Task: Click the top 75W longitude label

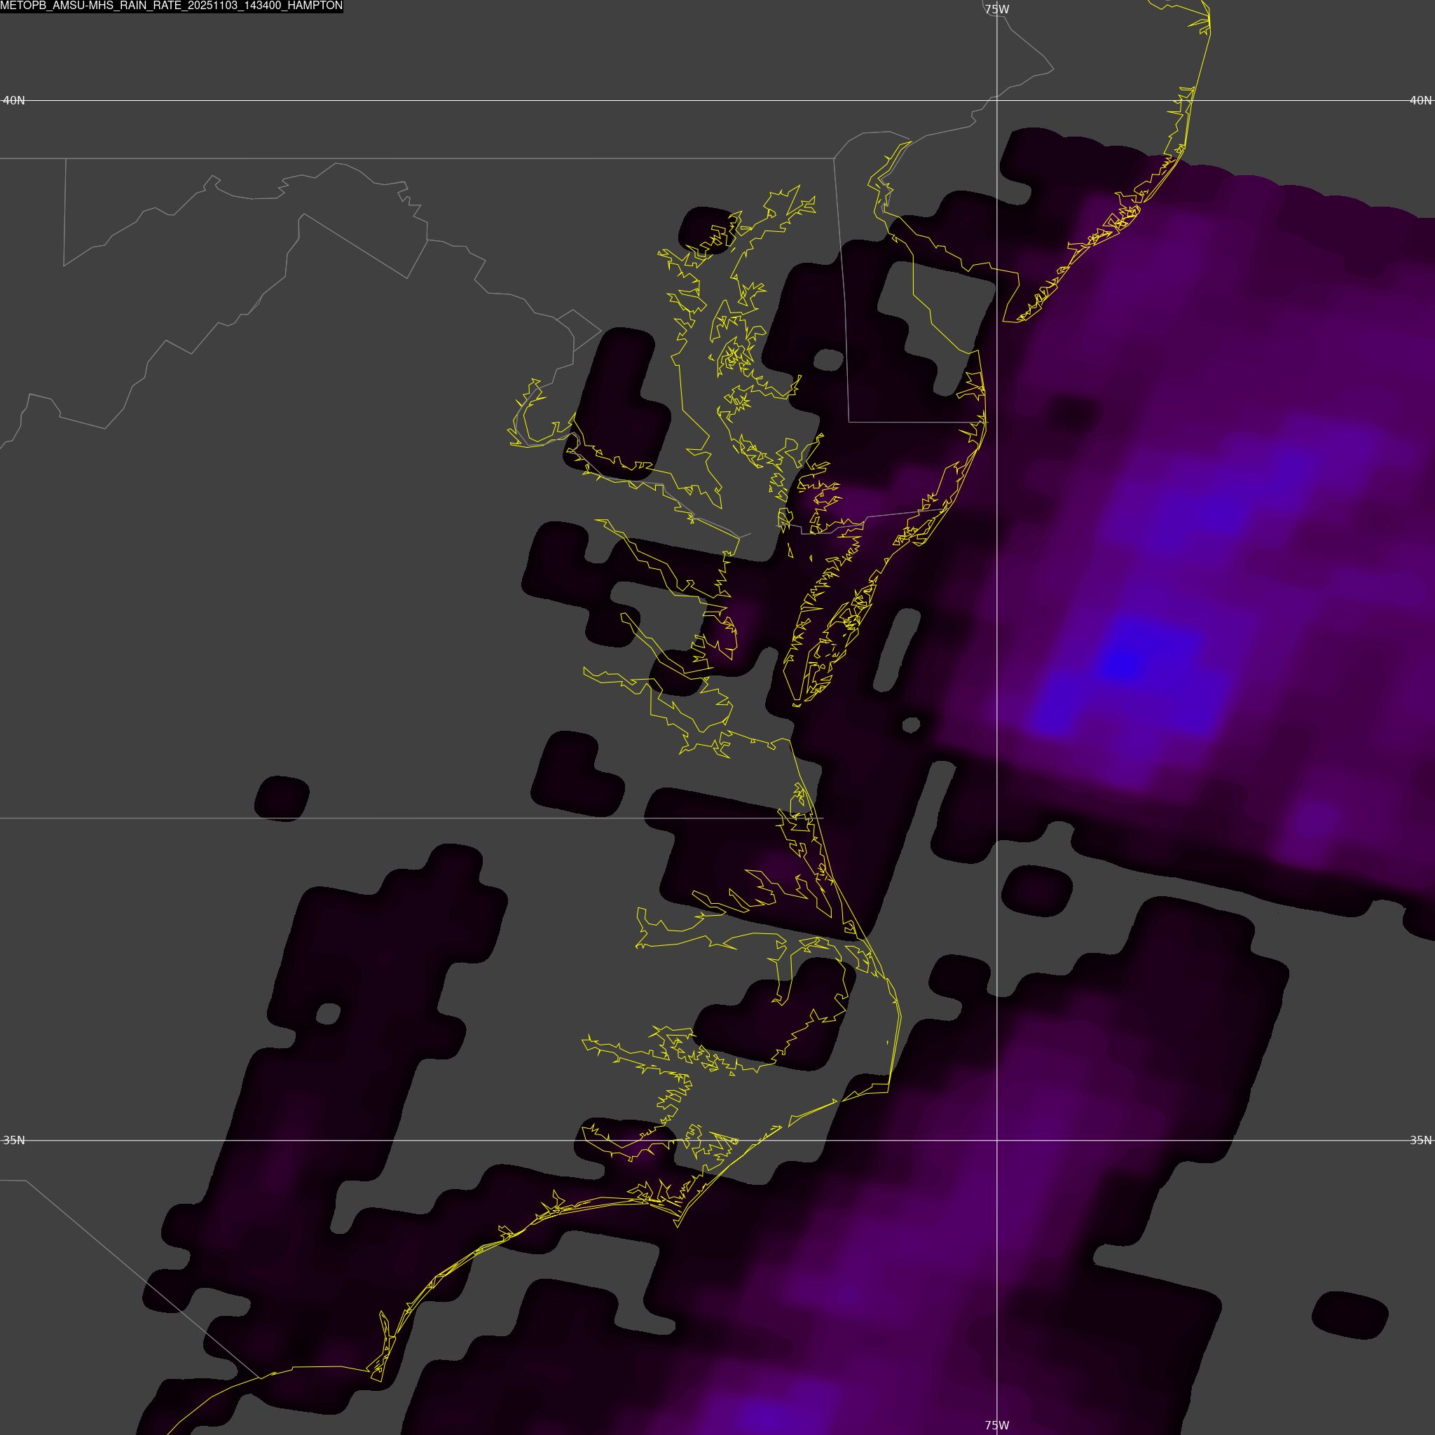Action: pyautogui.click(x=997, y=10)
